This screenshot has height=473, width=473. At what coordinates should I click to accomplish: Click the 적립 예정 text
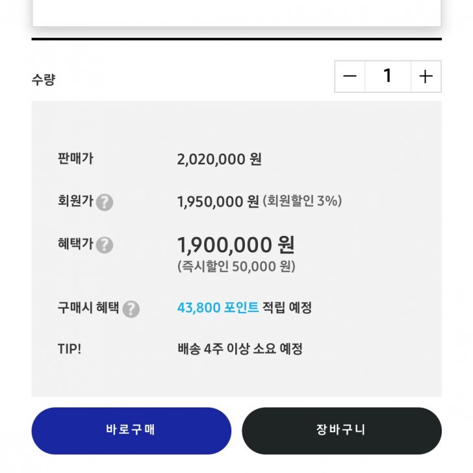coord(287,308)
